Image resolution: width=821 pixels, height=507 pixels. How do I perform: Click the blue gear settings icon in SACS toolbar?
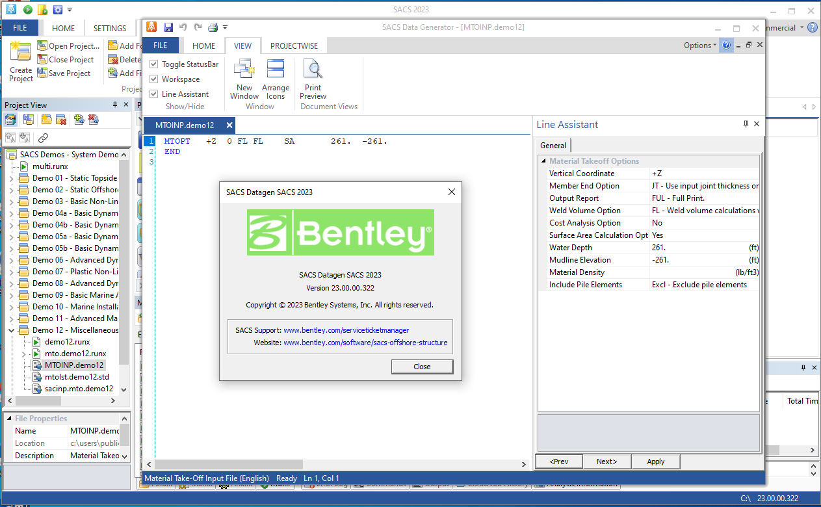pyautogui.click(x=57, y=10)
